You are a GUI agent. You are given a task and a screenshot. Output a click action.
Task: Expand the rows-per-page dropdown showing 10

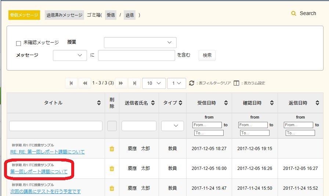click(x=154, y=83)
